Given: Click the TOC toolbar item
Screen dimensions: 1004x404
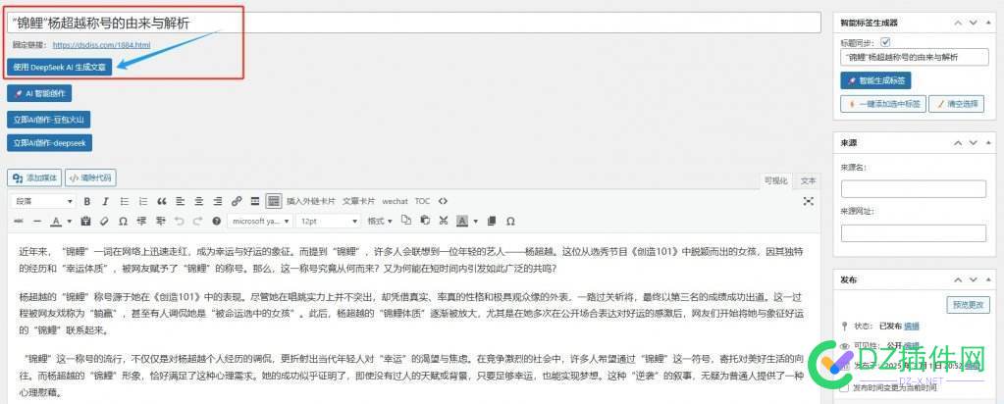Looking at the screenshot, I should [x=423, y=201].
